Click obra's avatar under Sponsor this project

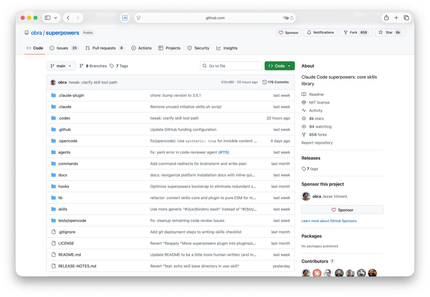pyautogui.click(x=306, y=196)
